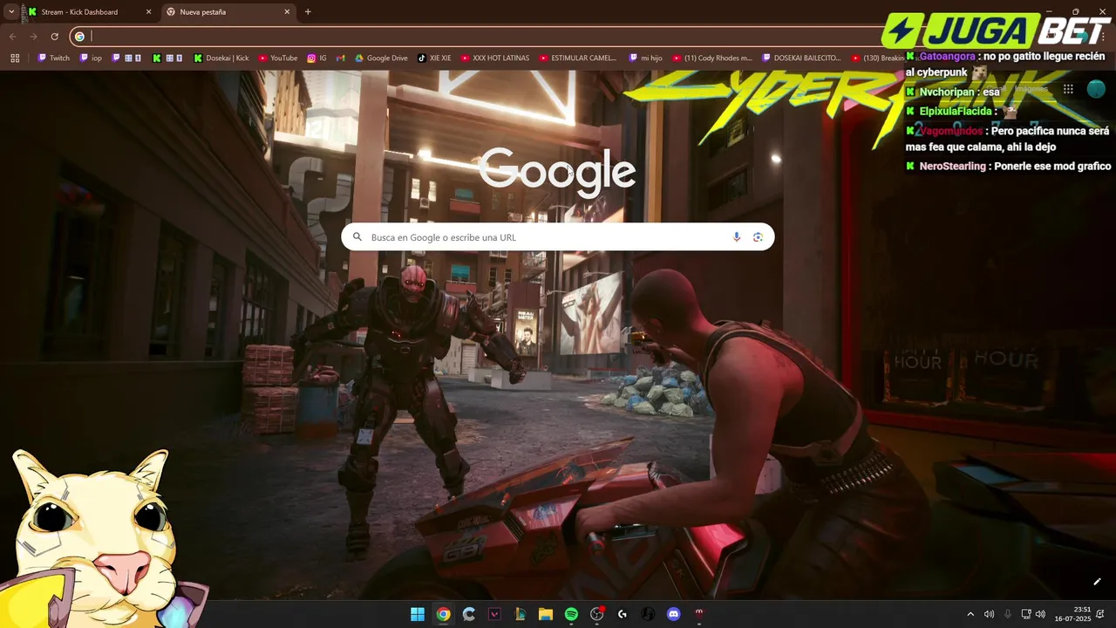The width and height of the screenshot is (1116, 628).
Task: Show hidden system tray icons
Action: point(970,614)
